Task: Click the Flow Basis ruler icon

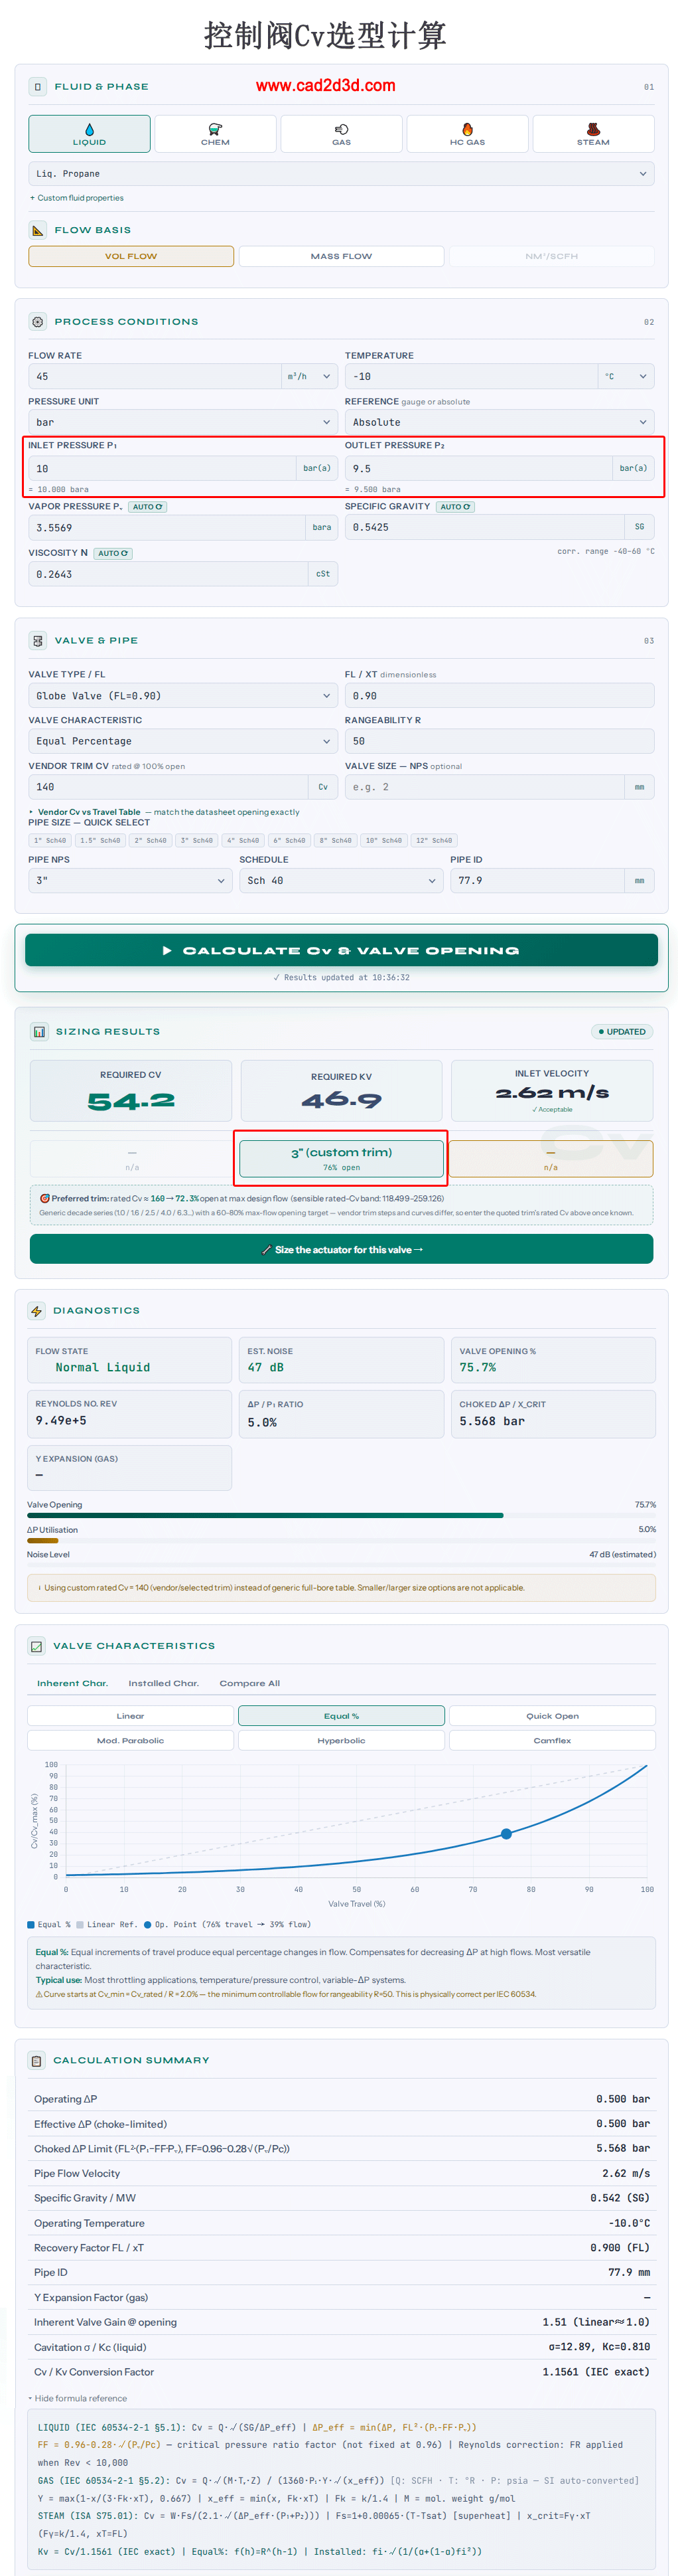Action: (37, 230)
